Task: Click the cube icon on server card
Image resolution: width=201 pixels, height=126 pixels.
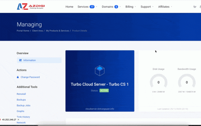Action: [100, 71]
